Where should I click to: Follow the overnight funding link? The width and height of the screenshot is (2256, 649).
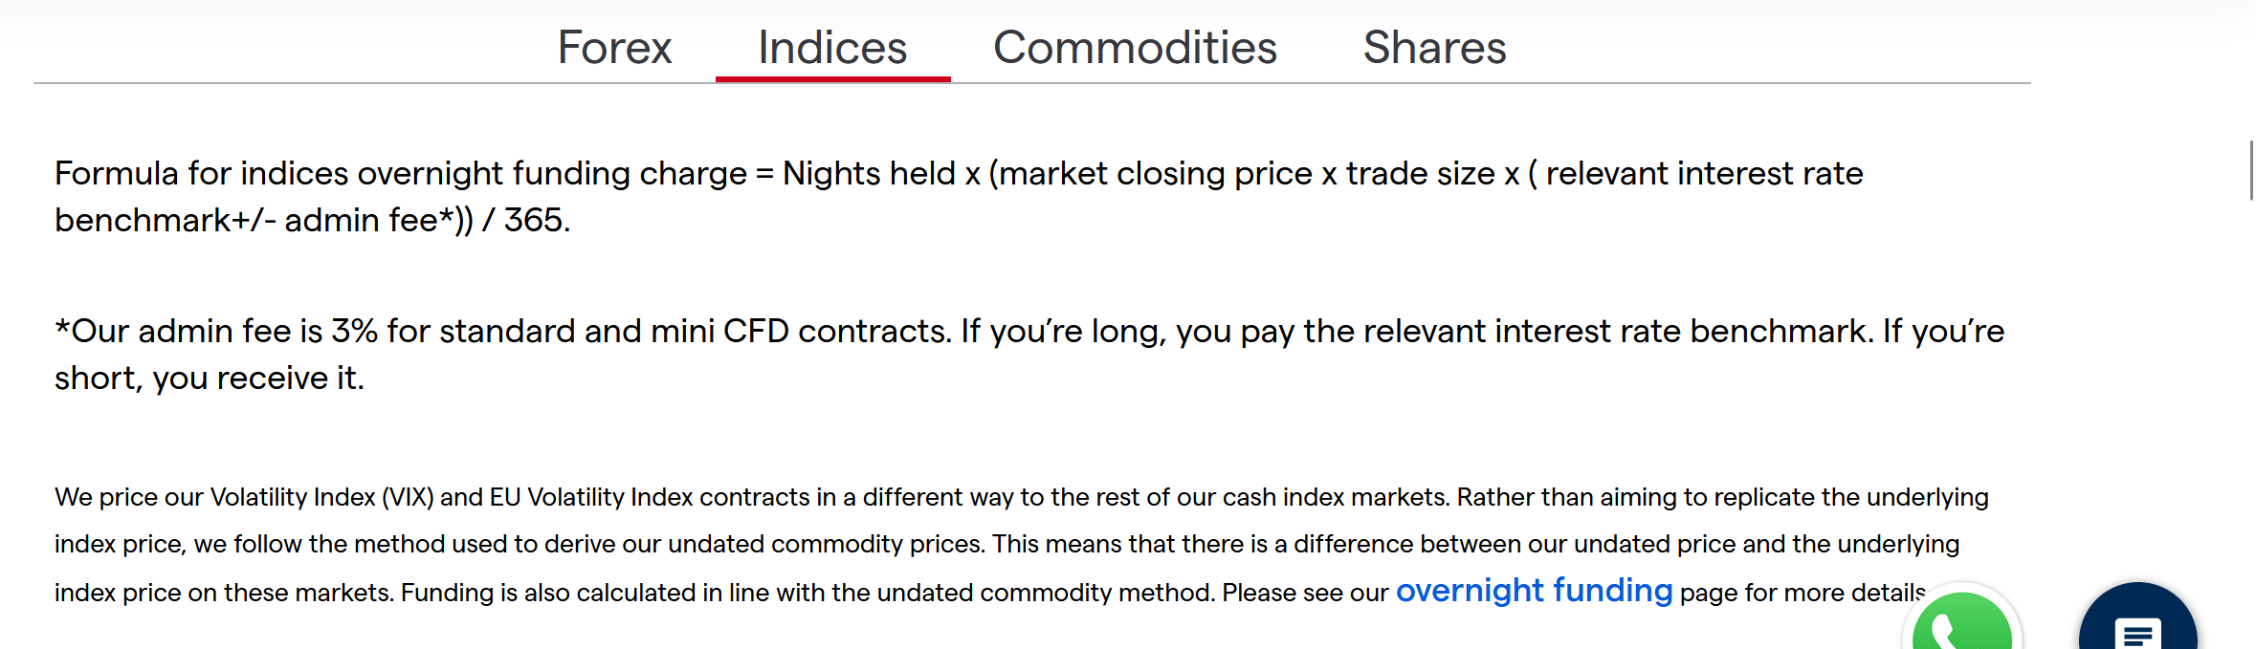pos(1534,591)
